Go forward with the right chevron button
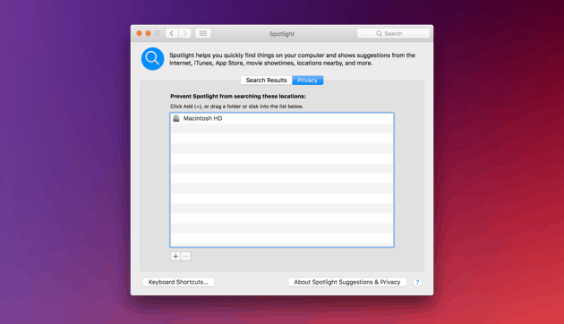The height and width of the screenshot is (324, 564). pyautogui.click(x=185, y=33)
